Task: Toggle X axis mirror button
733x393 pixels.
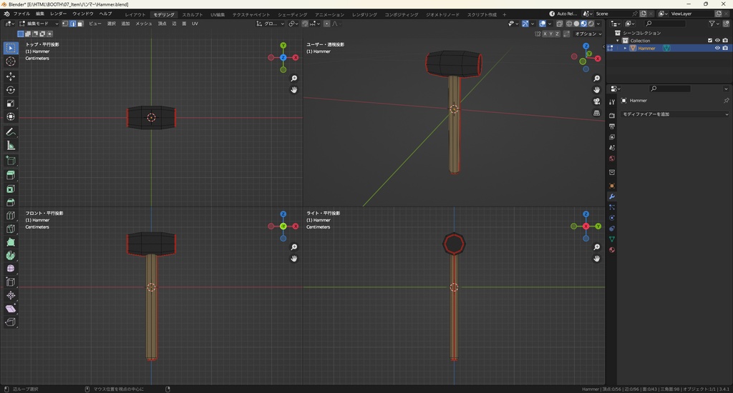Action: tap(543, 34)
